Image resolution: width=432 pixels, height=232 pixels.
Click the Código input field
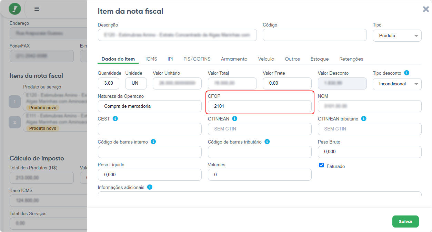point(315,35)
